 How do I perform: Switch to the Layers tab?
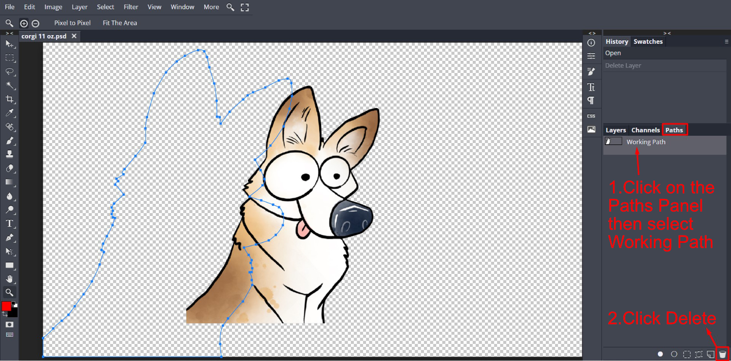(x=616, y=130)
